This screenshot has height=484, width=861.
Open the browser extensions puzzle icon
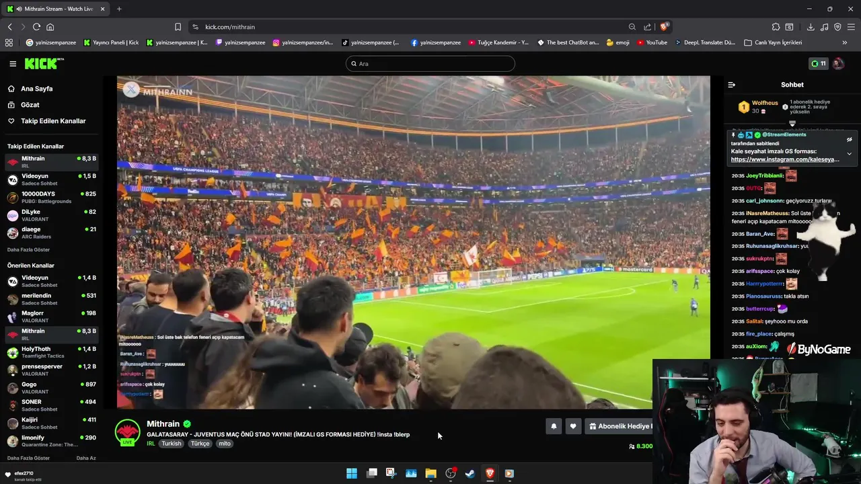point(776,27)
